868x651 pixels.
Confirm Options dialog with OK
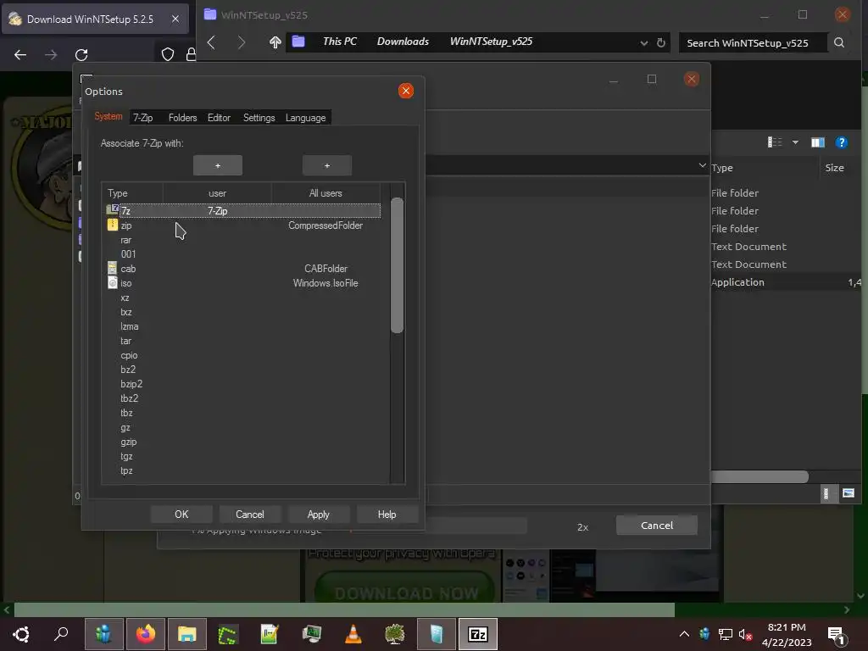click(x=181, y=515)
